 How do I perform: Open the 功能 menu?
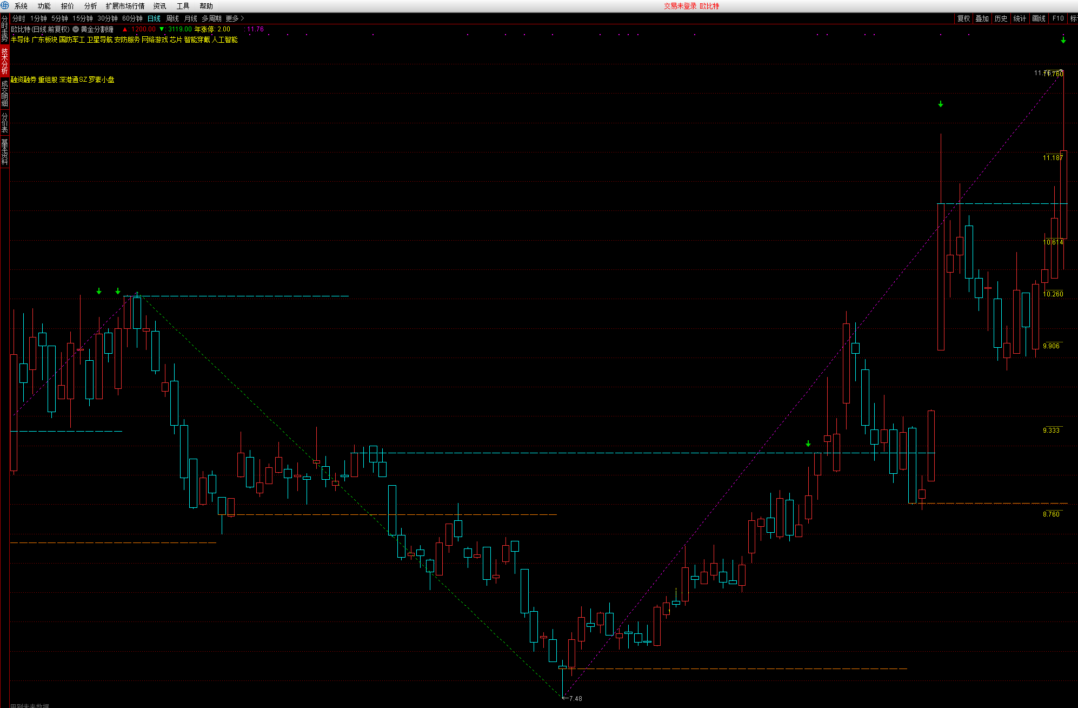click(44, 6)
